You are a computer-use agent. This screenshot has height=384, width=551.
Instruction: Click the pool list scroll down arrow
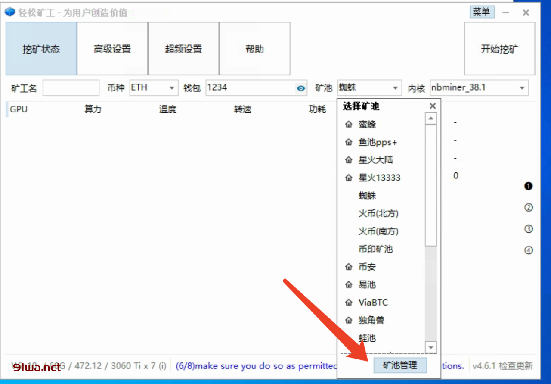click(430, 347)
